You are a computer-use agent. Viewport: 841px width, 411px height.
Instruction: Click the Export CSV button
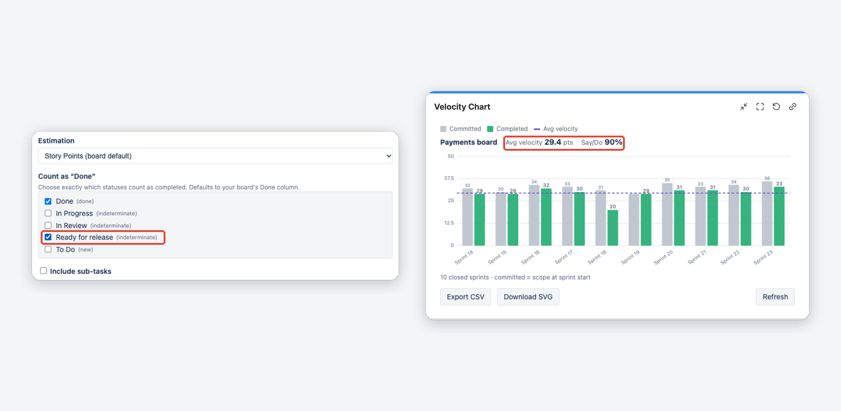coord(465,297)
